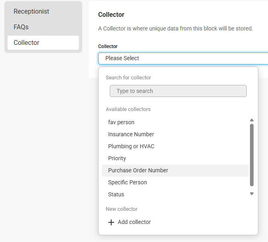The image size is (268, 242).
Task: Click the Collector field label above dropdown
Action: pos(108,46)
